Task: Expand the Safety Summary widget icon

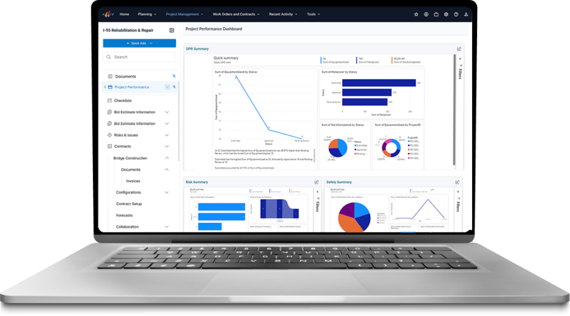Action: pyautogui.click(x=458, y=182)
